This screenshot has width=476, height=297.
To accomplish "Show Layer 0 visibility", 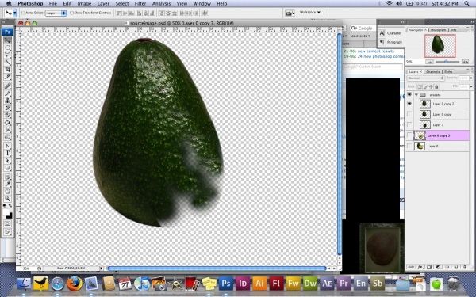I will pyautogui.click(x=409, y=146).
